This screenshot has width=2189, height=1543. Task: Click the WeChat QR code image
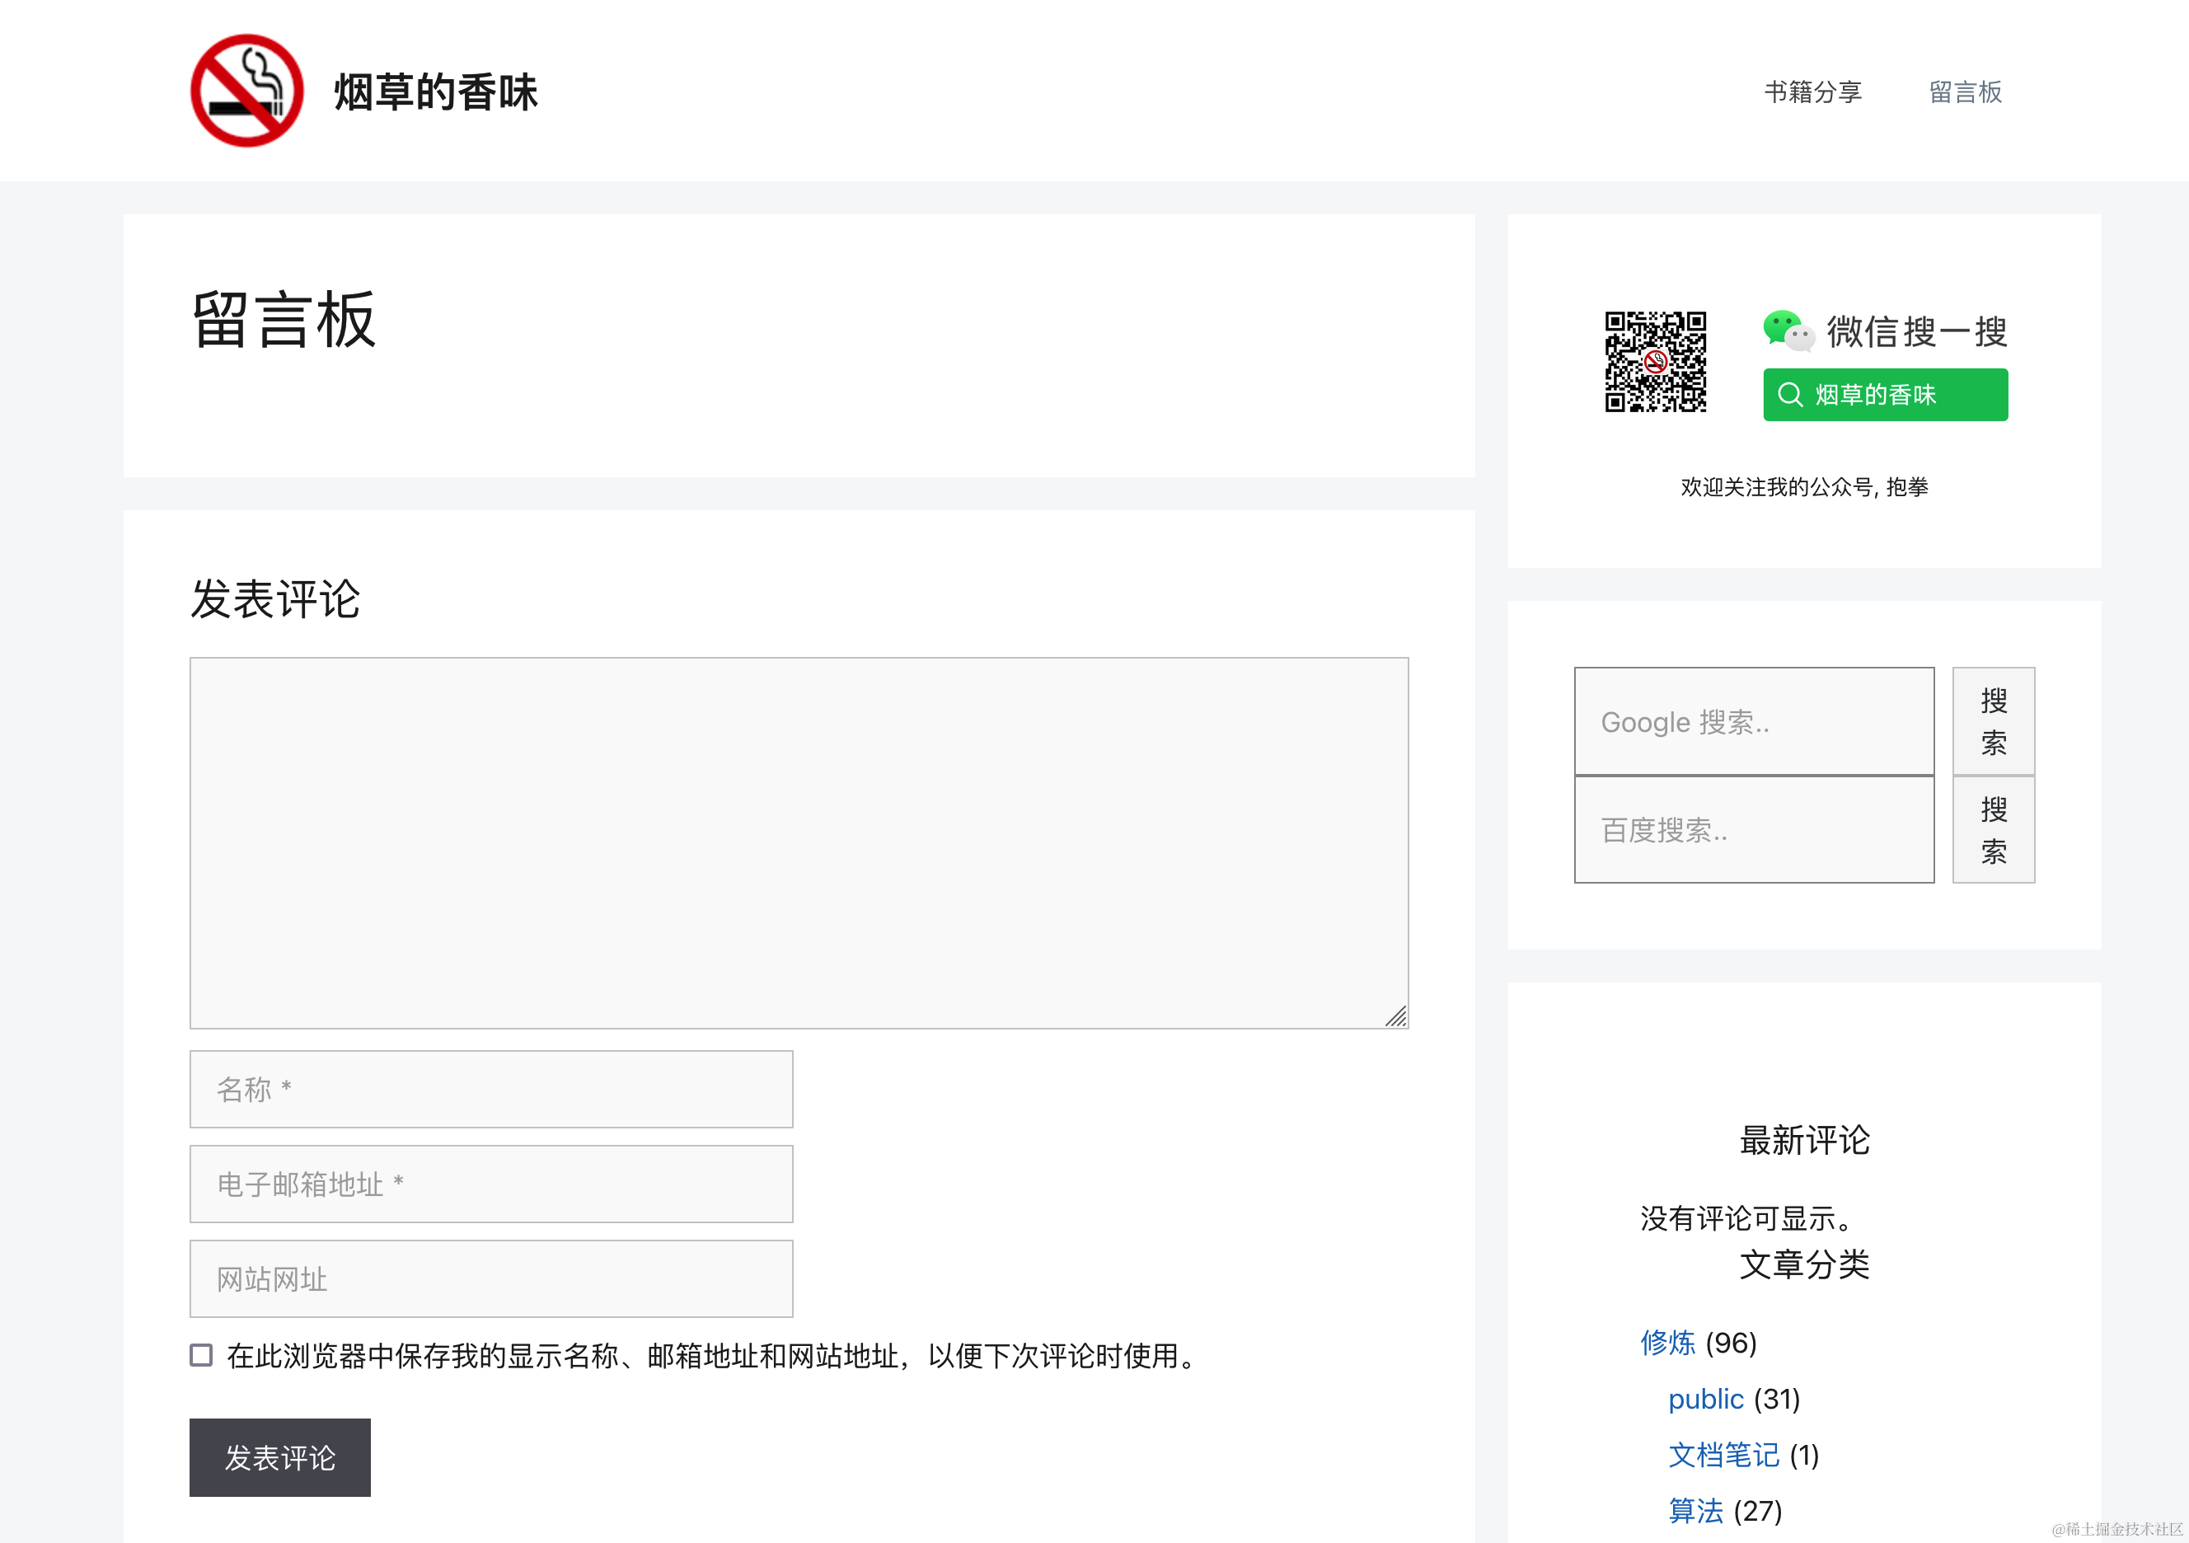tap(1655, 361)
